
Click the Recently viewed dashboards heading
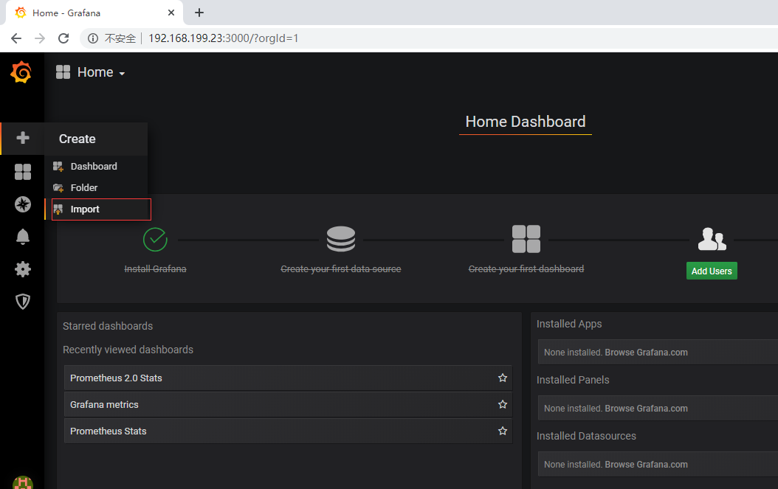click(128, 350)
